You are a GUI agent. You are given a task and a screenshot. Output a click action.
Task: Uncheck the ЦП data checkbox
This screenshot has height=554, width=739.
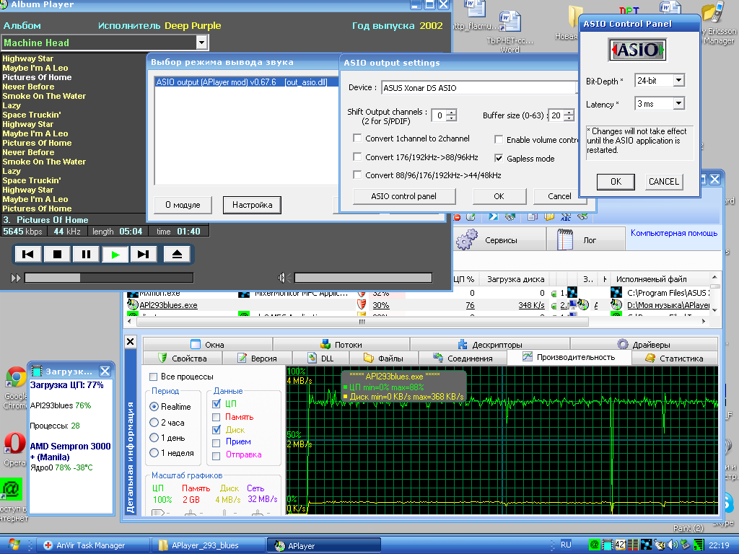(217, 404)
